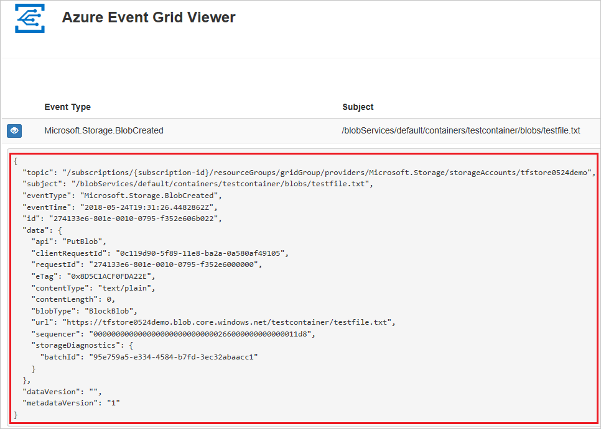Click the "contentLength": 0 line
The image size is (601, 429).
click(73, 299)
